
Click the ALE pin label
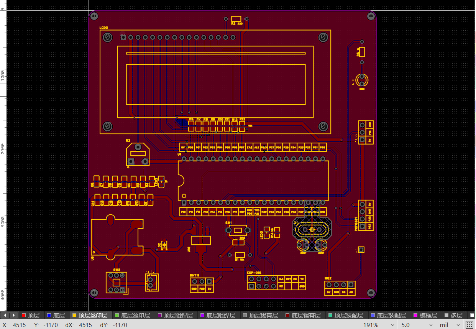257,147
